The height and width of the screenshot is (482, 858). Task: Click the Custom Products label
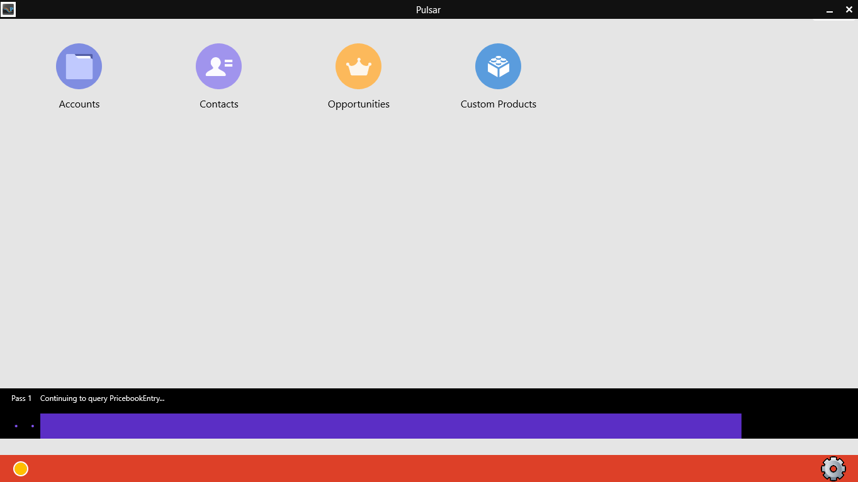pyautogui.click(x=499, y=104)
